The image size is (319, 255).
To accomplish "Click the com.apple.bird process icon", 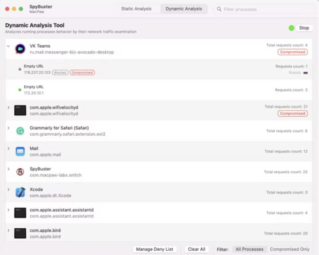I will 20,233.
